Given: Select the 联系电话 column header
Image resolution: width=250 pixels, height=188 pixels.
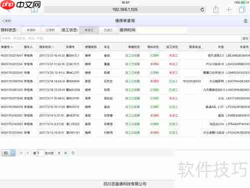Looking at the screenshot, I should pyautogui.click(x=195, y=47).
